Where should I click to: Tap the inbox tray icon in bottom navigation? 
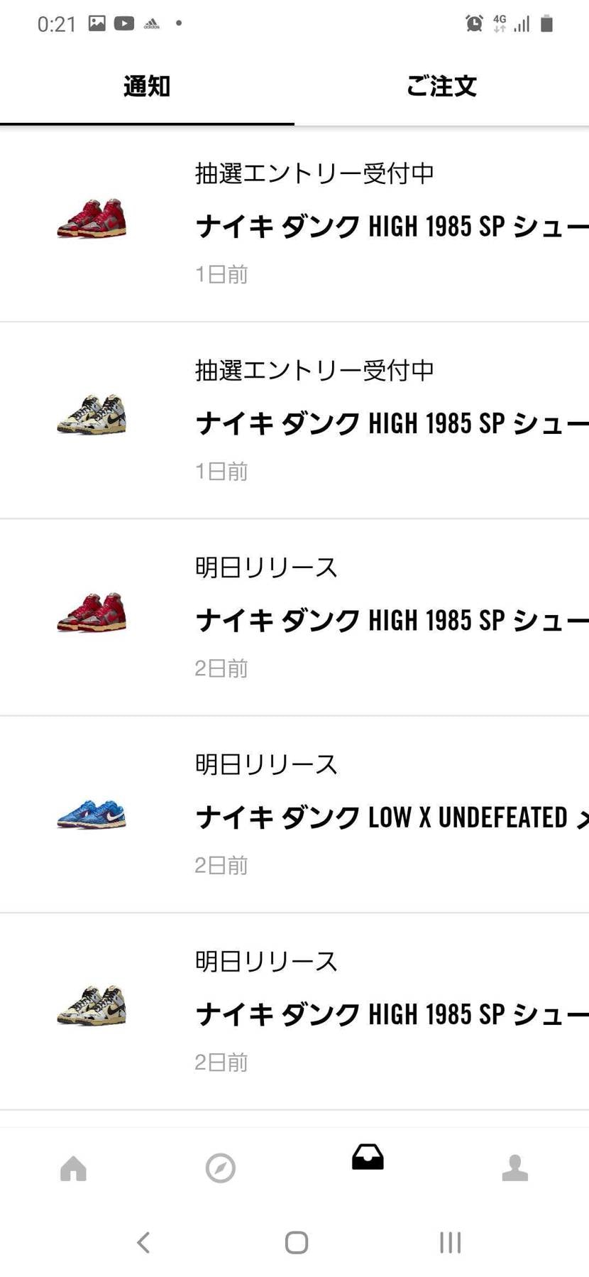click(x=368, y=1158)
